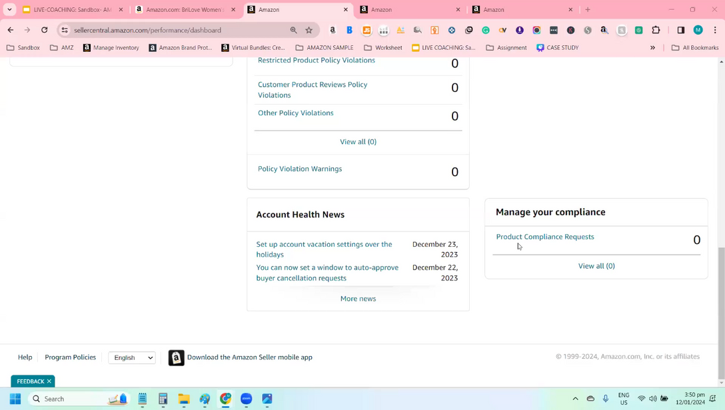This screenshot has height=410, width=725.
Task: Switch to the BriLove Women's Amazon tab
Action: tap(185, 9)
